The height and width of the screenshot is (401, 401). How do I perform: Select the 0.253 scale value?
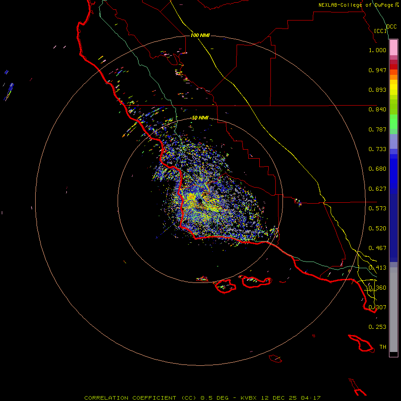tap(377, 327)
